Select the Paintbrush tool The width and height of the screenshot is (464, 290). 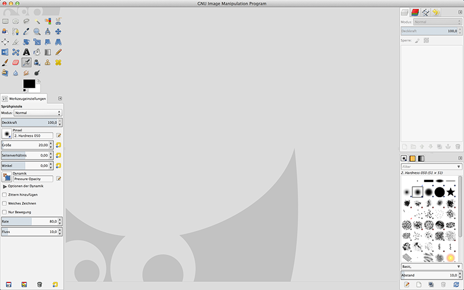(x=5, y=63)
